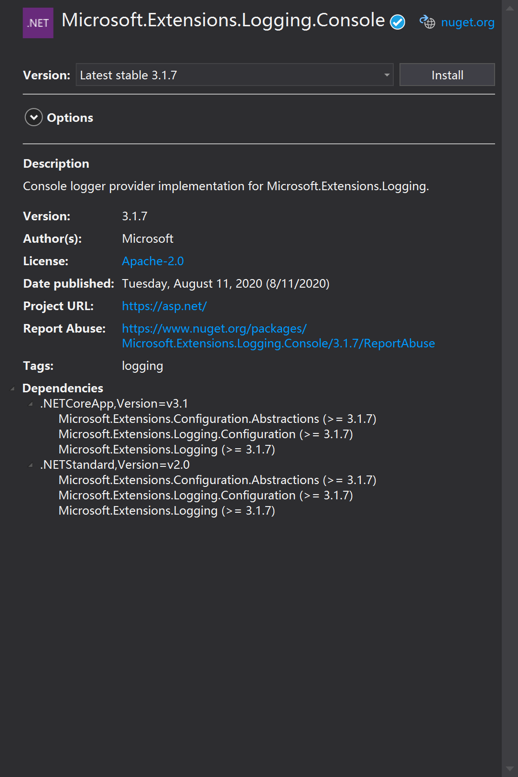This screenshot has width=518, height=777.
Task: Visit the https://asp.net/ project URL
Action: point(164,306)
